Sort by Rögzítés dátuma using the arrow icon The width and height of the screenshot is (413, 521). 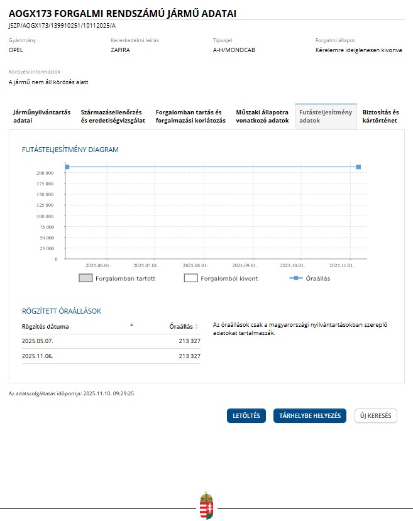(x=131, y=325)
